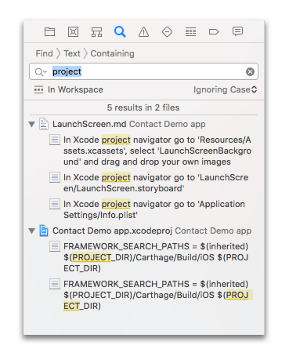Select result mentioning 'Resources/Assets.xcassets'
The height and width of the screenshot is (356, 289).
click(x=157, y=151)
